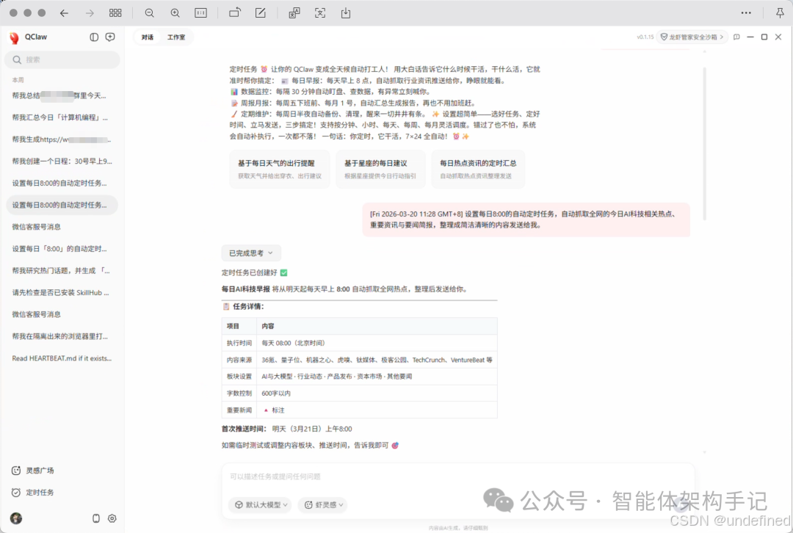Select the 每日热点资讯的定时汇总 card

click(x=478, y=170)
